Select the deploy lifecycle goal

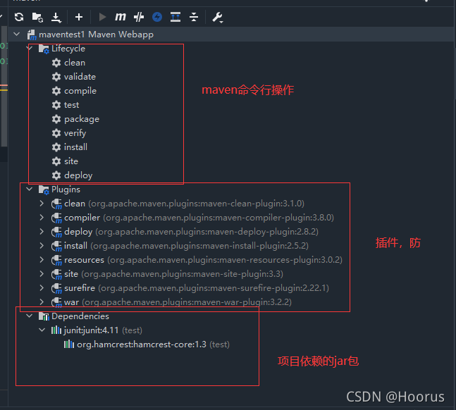coord(78,175)
